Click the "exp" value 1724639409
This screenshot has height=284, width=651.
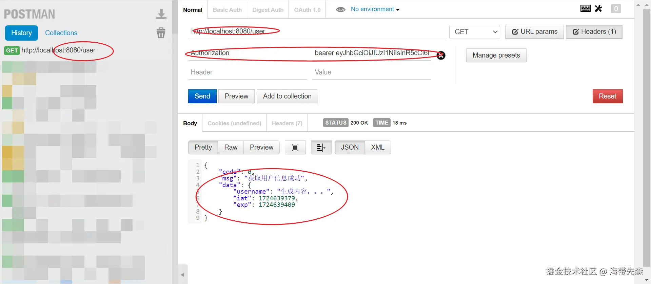coord(277,205)
